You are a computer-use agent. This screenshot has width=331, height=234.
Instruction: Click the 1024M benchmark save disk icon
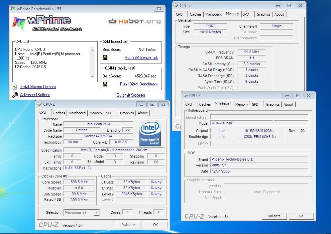[105, 84]
